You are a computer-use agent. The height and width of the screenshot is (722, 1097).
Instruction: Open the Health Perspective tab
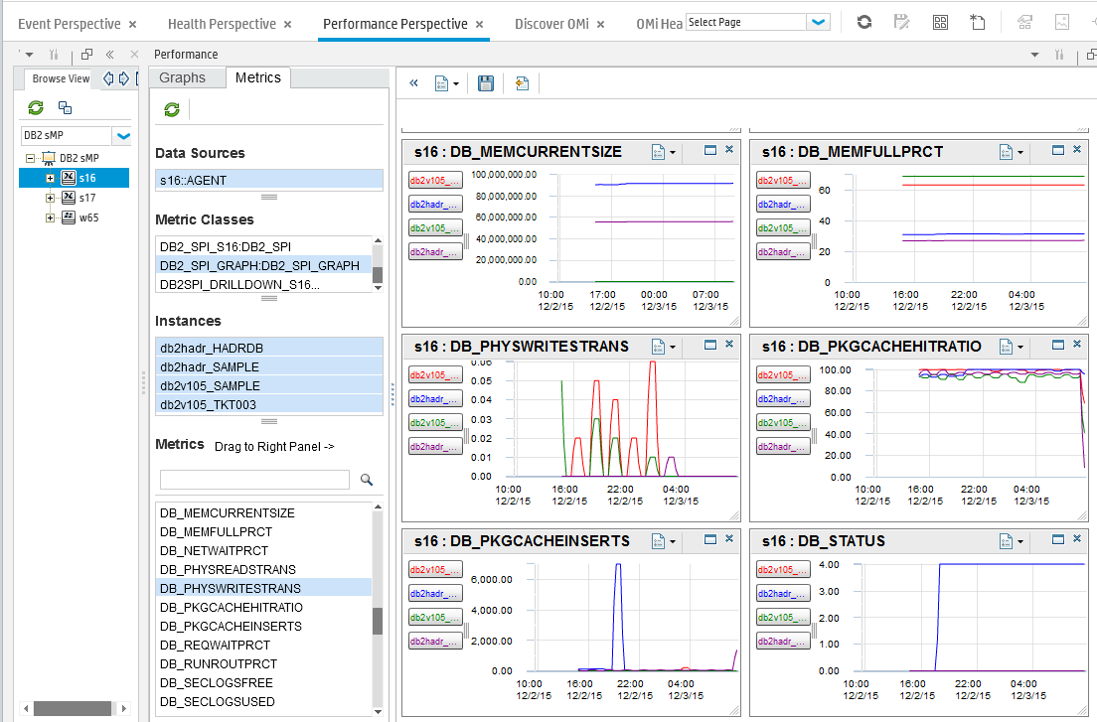[221, 24]
